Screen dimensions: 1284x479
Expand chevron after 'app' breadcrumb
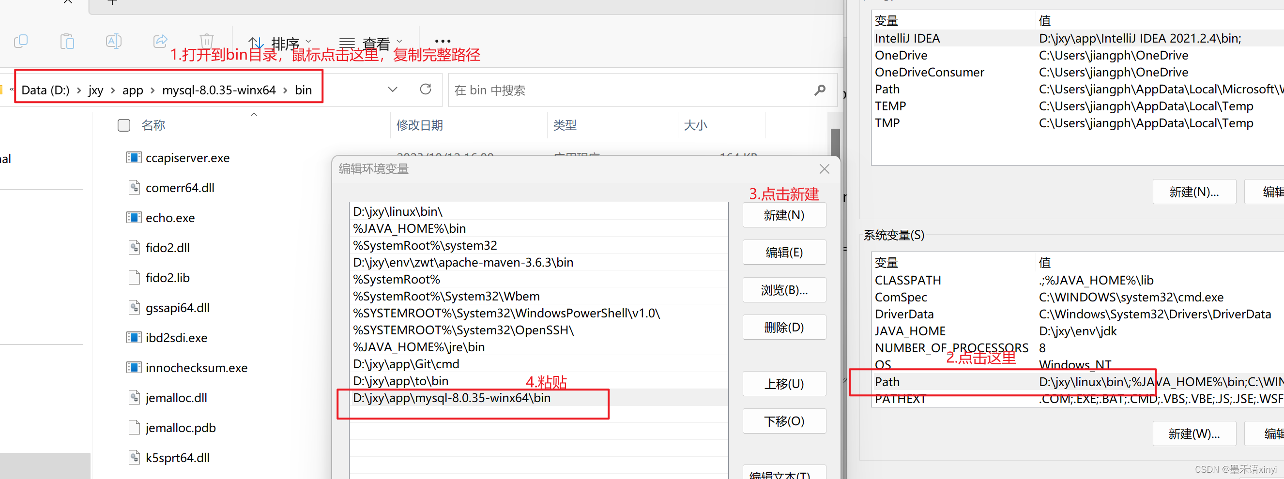[x=153, y=90]
